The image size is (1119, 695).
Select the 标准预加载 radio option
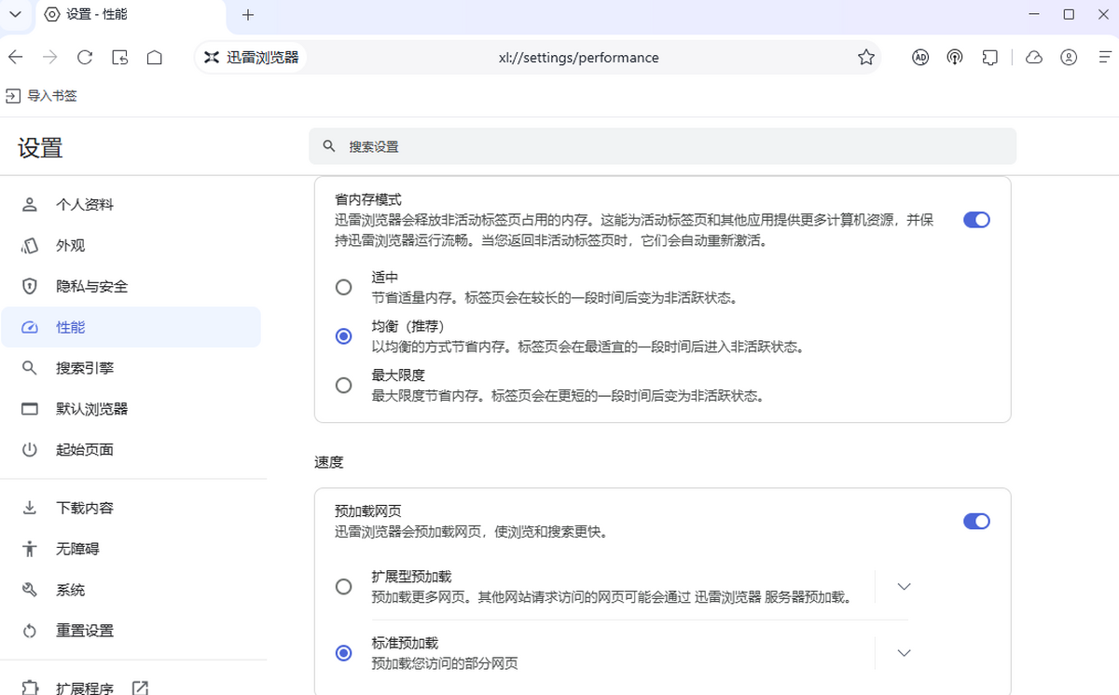pos(343,653)
